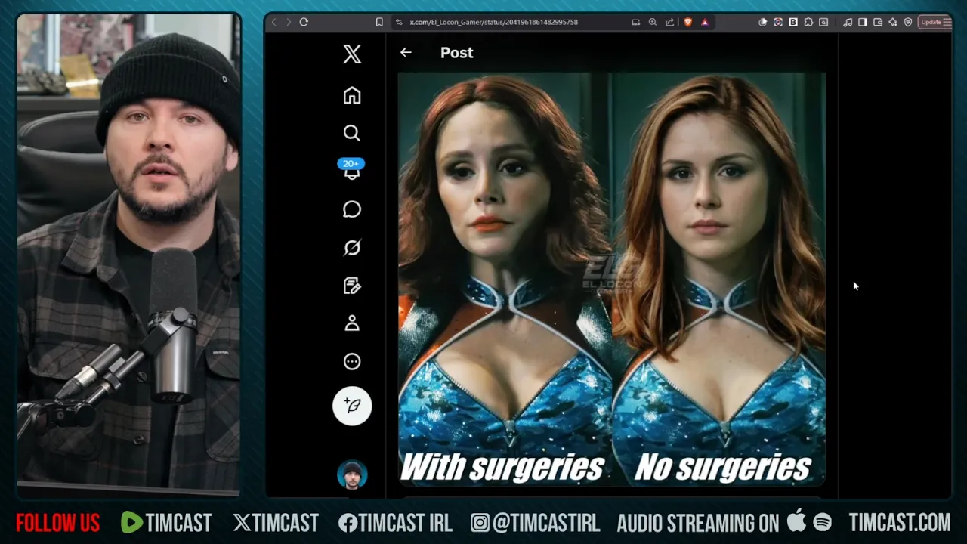Click the address bar URL field
This screenshot has width=967, height=544.
tap(514, 22)
